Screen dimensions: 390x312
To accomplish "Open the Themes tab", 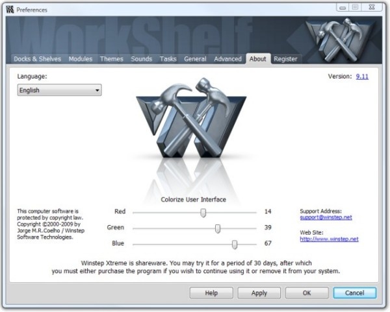I will point(111,59).
